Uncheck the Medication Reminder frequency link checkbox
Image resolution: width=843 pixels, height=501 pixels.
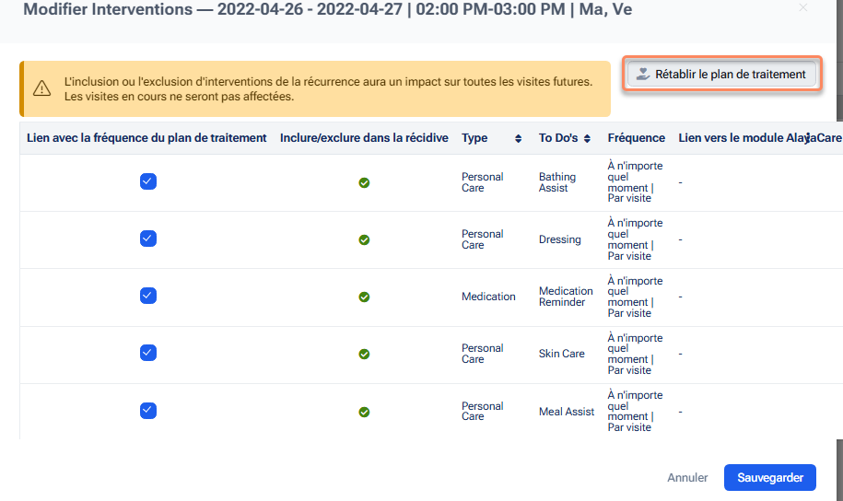(148, 296)
